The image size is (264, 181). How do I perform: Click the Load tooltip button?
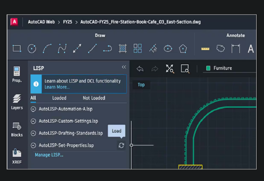117,131
